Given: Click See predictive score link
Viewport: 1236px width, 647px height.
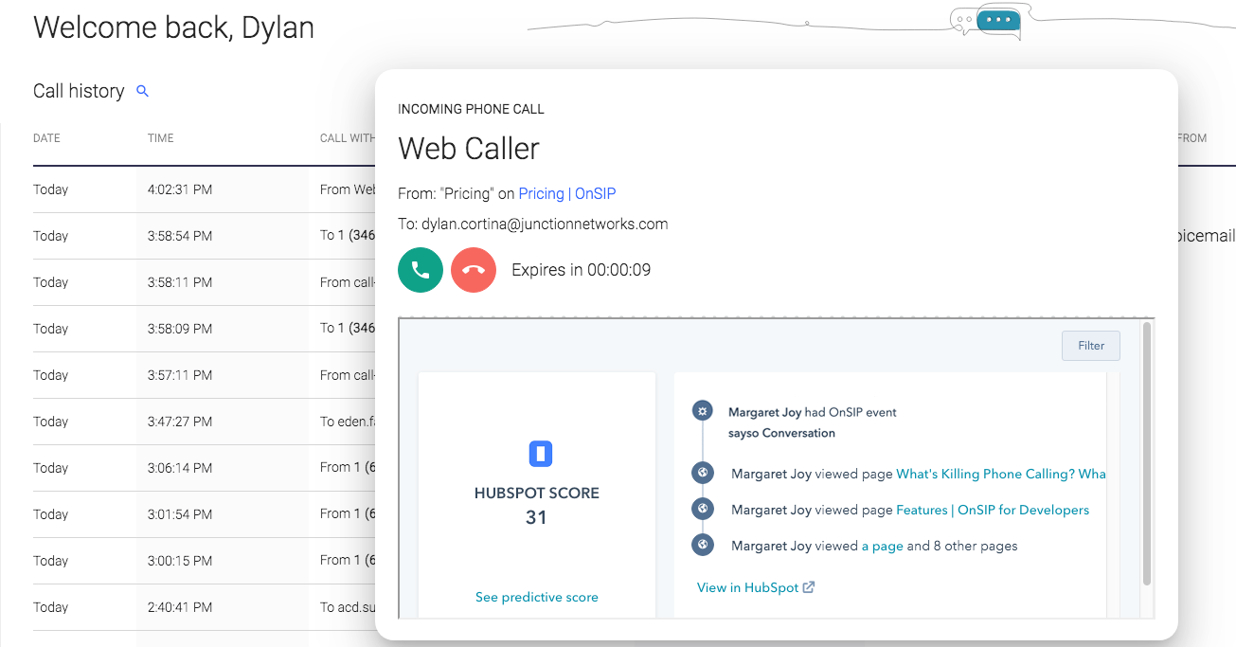Looking at the screenshot, I should pyautogui.click(x=537, y=597).
